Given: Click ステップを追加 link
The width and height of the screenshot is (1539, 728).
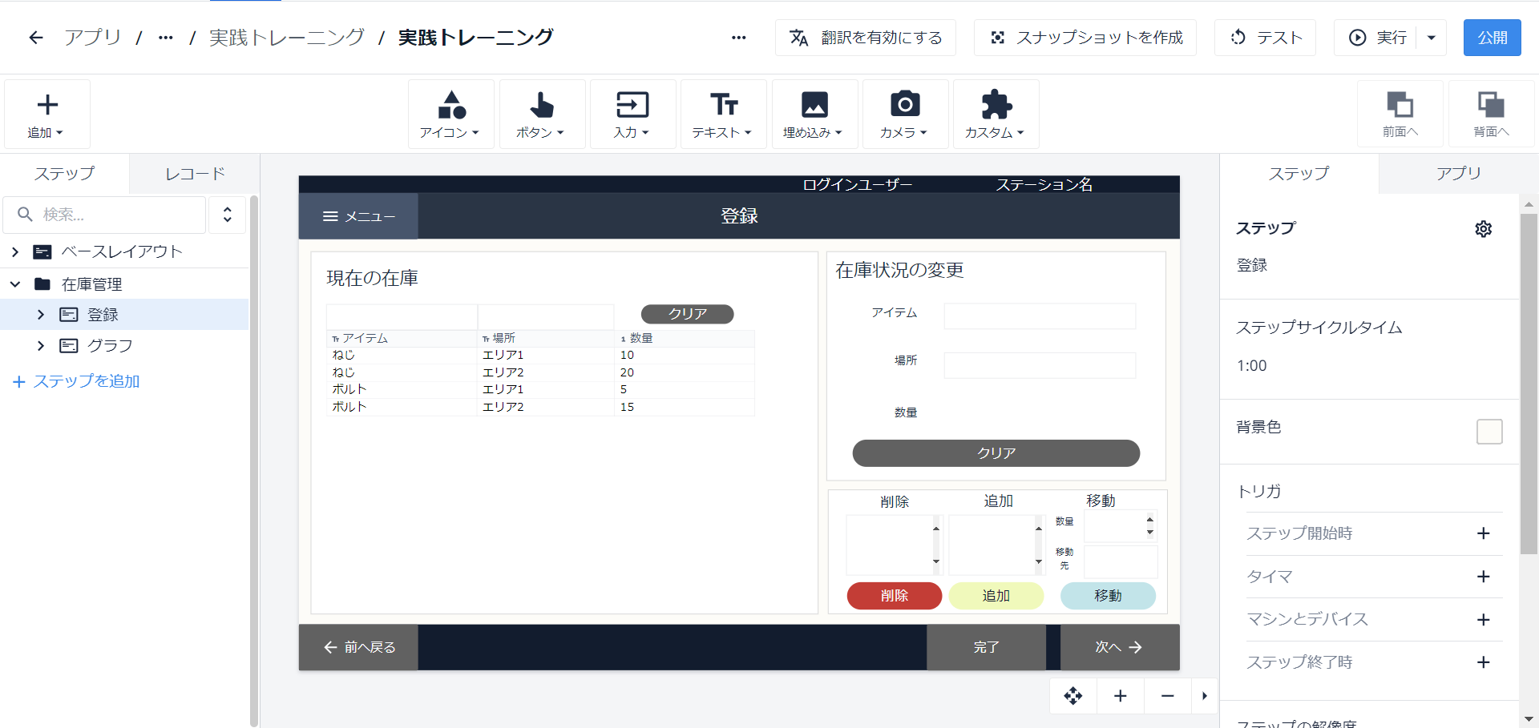Looking at the screenshot, I should [76, 381].
